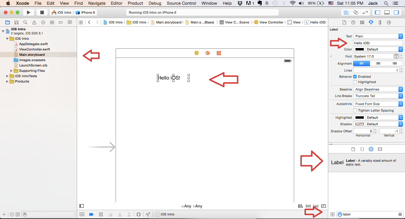Open the Debug navigator
Image resolution: width=405 pixels, height=219 pixels.
coord(52,22)
